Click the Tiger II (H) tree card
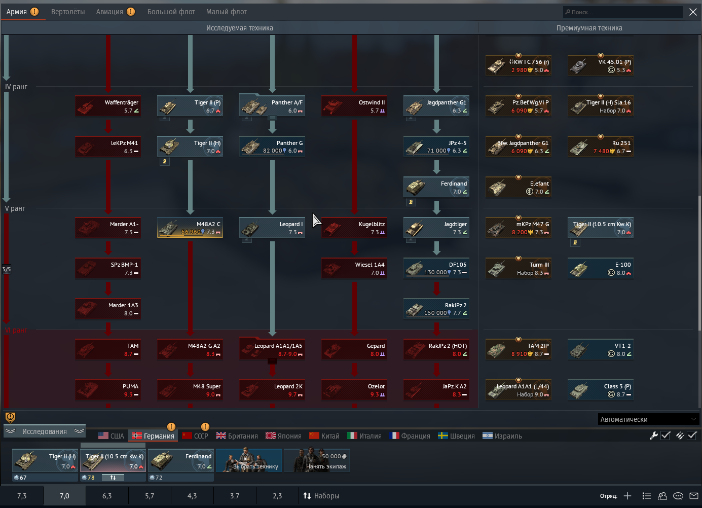 click(x=190, y=147)
